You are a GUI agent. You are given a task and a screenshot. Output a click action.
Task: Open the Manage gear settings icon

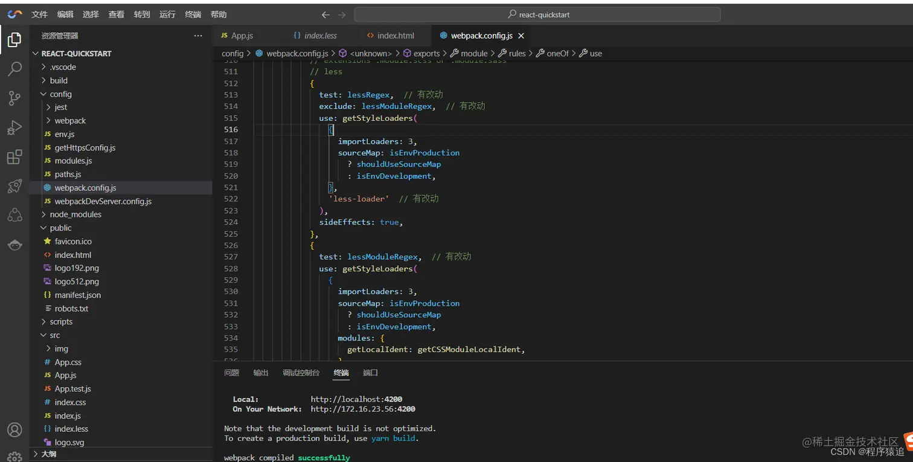[14, 457]
